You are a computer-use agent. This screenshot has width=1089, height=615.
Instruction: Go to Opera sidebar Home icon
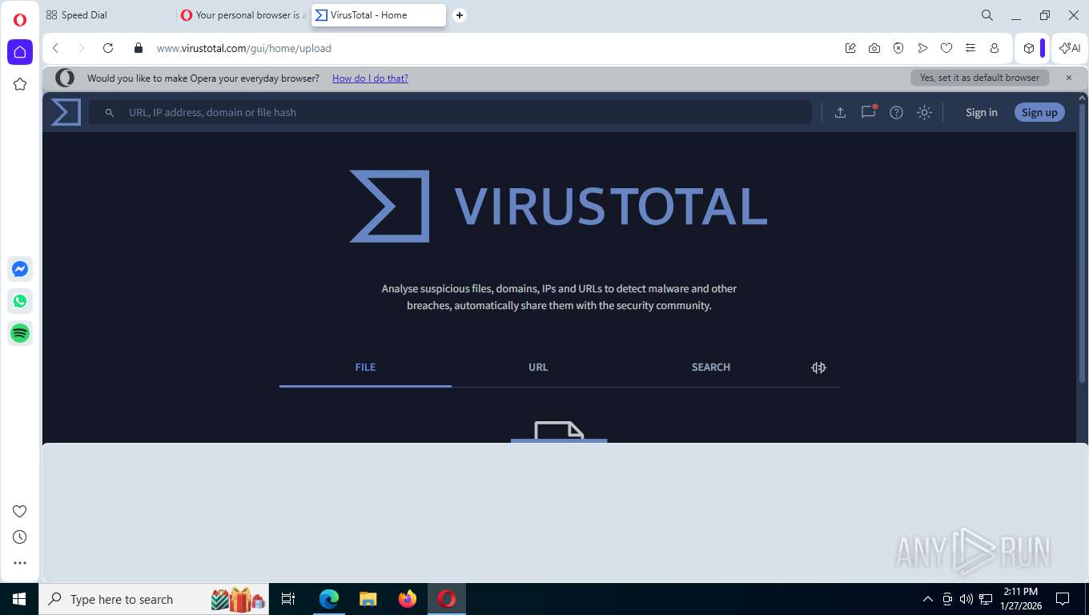click(20, 52)
